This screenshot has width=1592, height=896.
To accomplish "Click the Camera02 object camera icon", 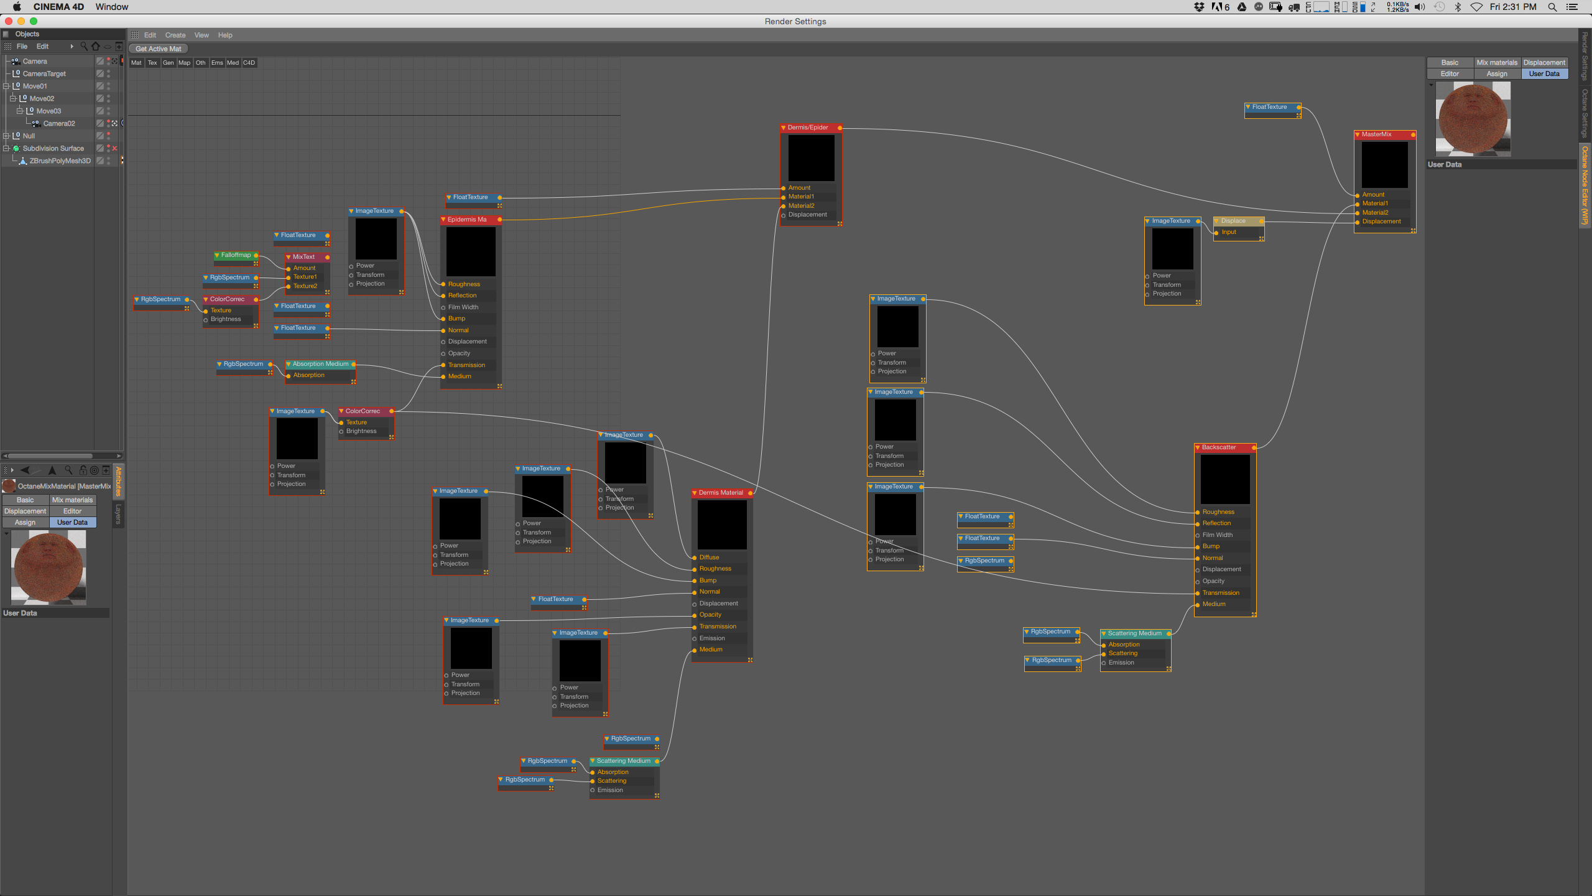I will point(36,123).
